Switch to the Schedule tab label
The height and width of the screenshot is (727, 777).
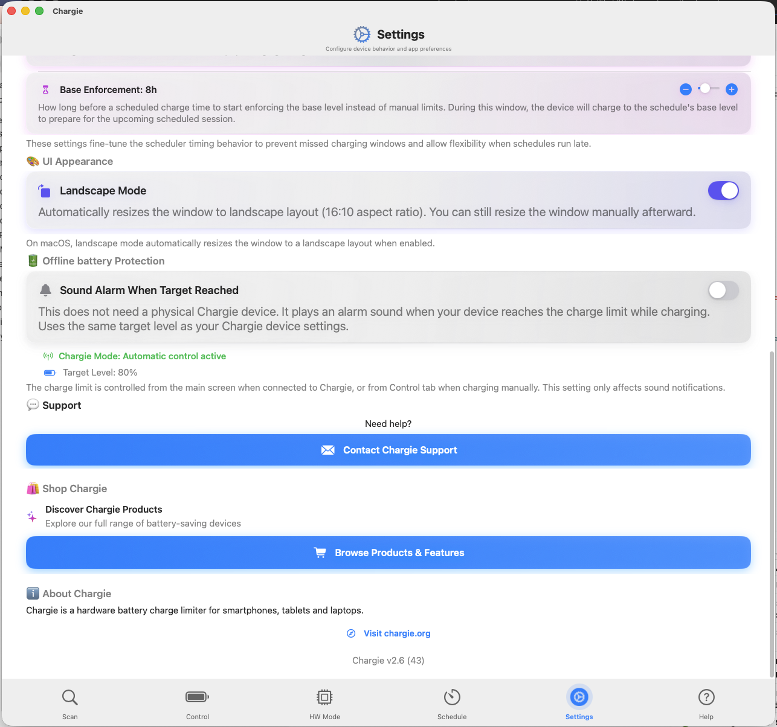[452, 717]
